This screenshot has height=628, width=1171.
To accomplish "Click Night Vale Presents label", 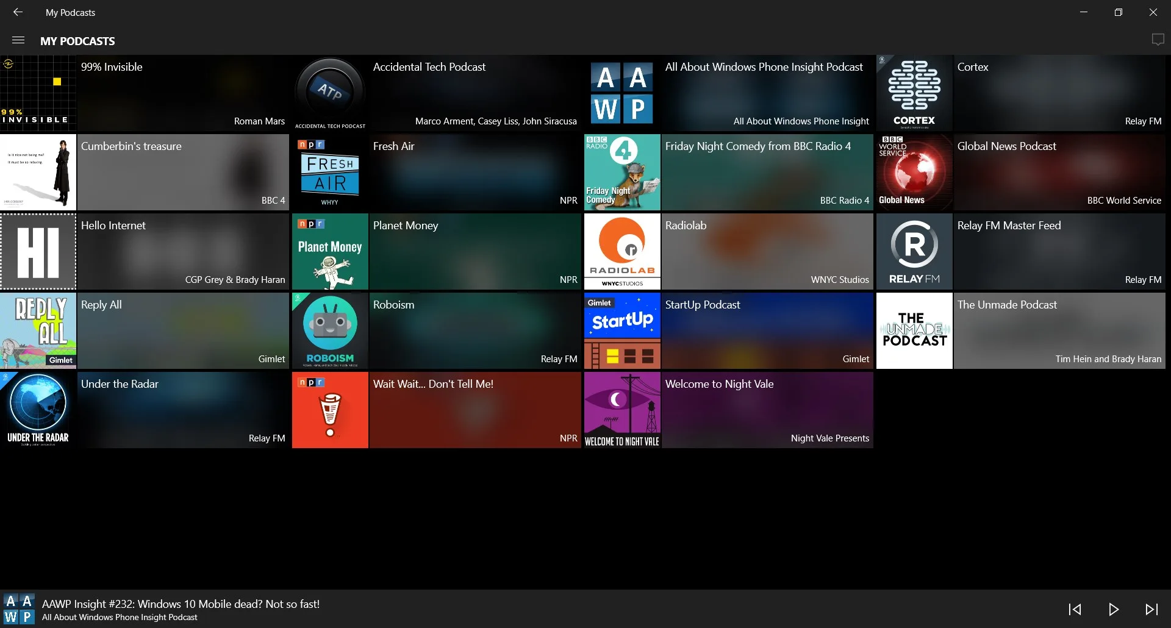I will coord(830,438).
